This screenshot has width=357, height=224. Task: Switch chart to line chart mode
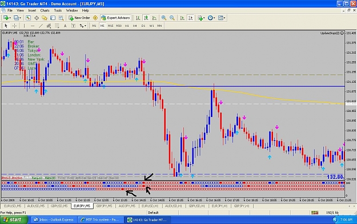click(154, 18)
